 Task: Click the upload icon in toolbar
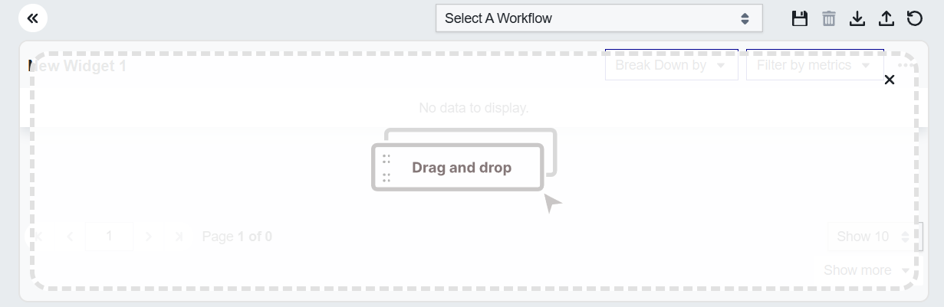tap(886, 18)
